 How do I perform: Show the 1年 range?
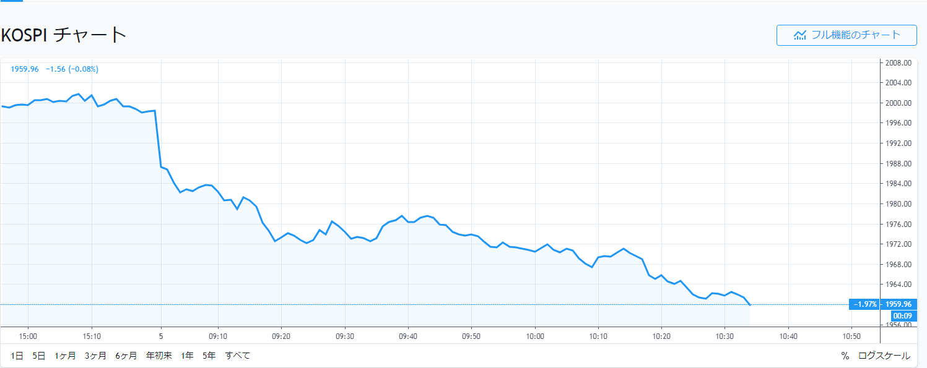[187, 356]
